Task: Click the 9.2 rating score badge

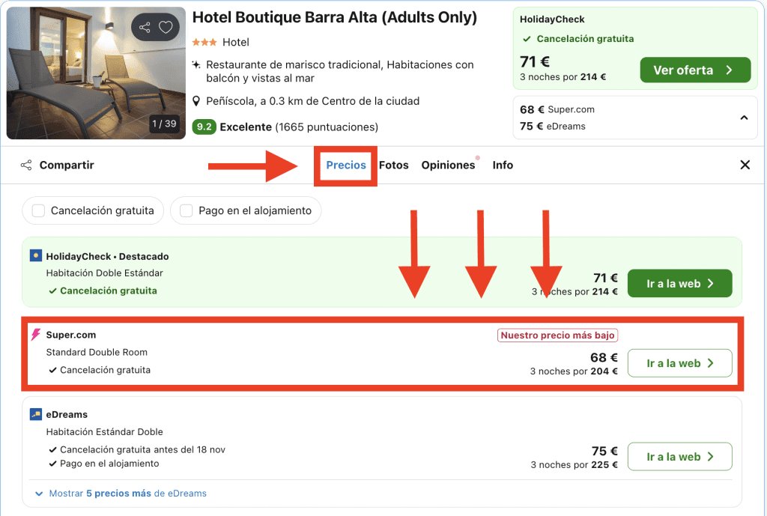Action: [204, 127]
